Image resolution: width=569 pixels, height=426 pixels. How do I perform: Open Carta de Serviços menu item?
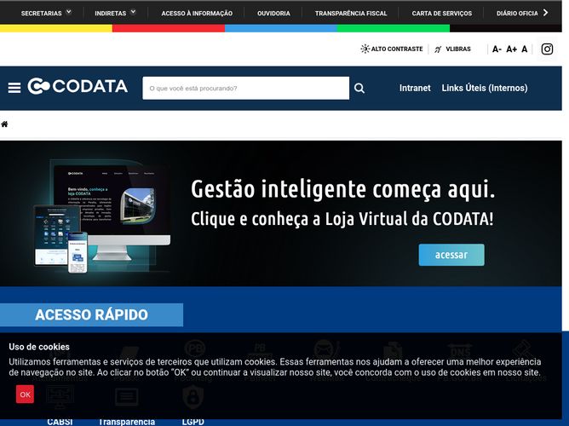pos(441,14)
